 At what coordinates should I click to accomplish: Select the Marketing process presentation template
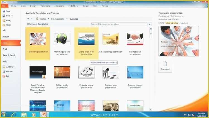pyautogui.click(x=62, y=44)
